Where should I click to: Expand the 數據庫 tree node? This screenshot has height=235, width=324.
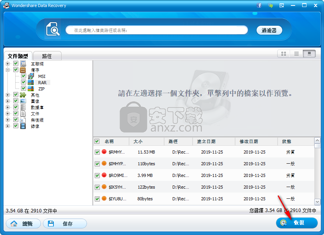[8, 108]
